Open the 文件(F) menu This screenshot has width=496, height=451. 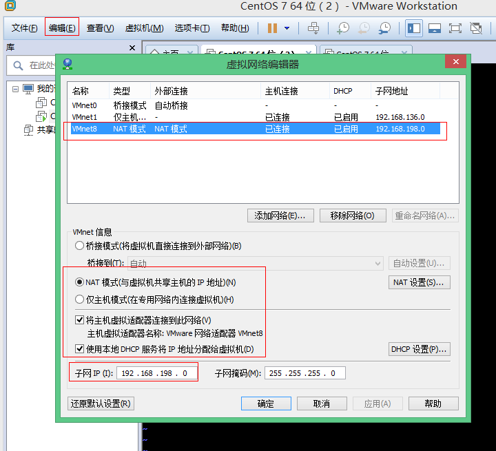click(24, 28)
